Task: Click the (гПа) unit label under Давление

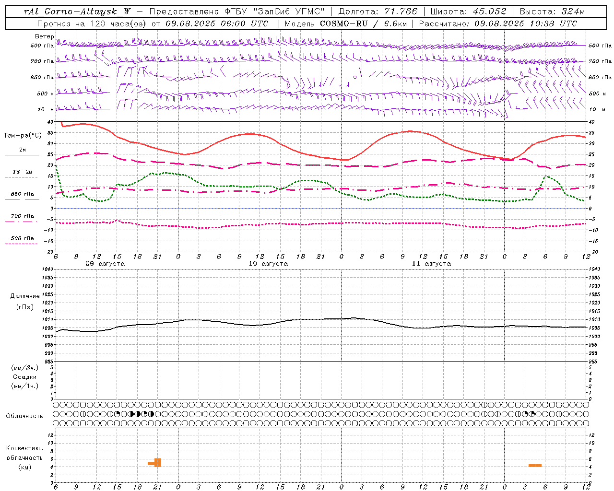Action: click(25, 307)
